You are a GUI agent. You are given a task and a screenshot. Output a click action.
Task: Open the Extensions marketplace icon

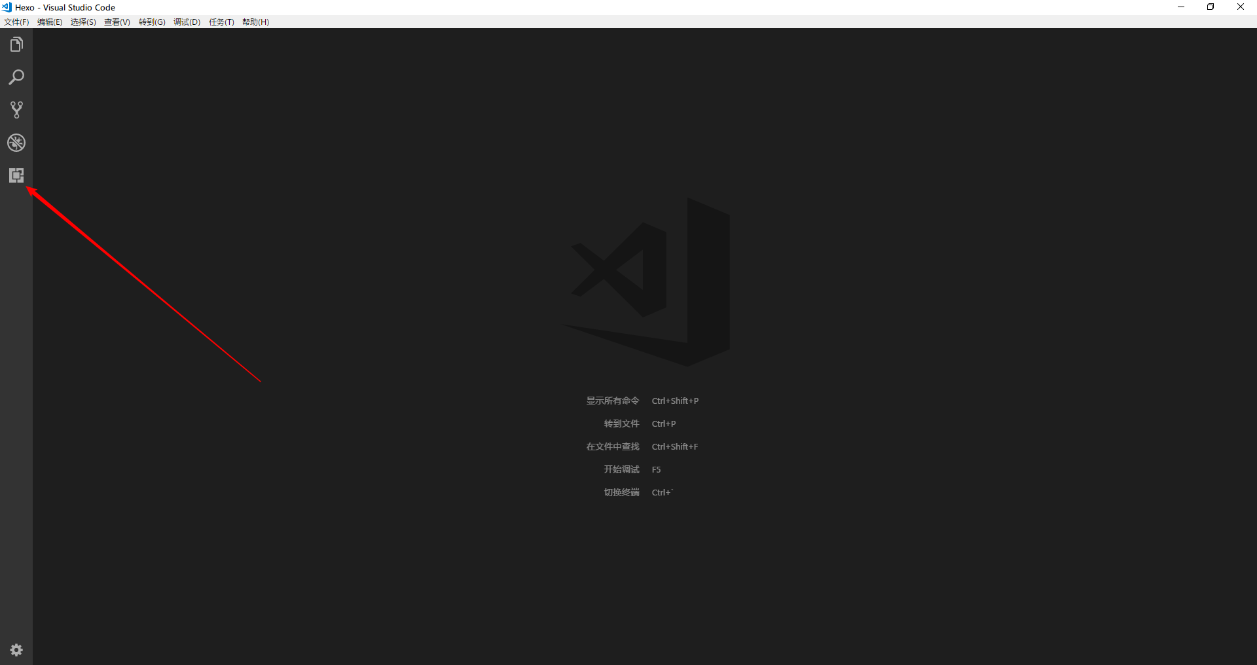pos(16,175)
